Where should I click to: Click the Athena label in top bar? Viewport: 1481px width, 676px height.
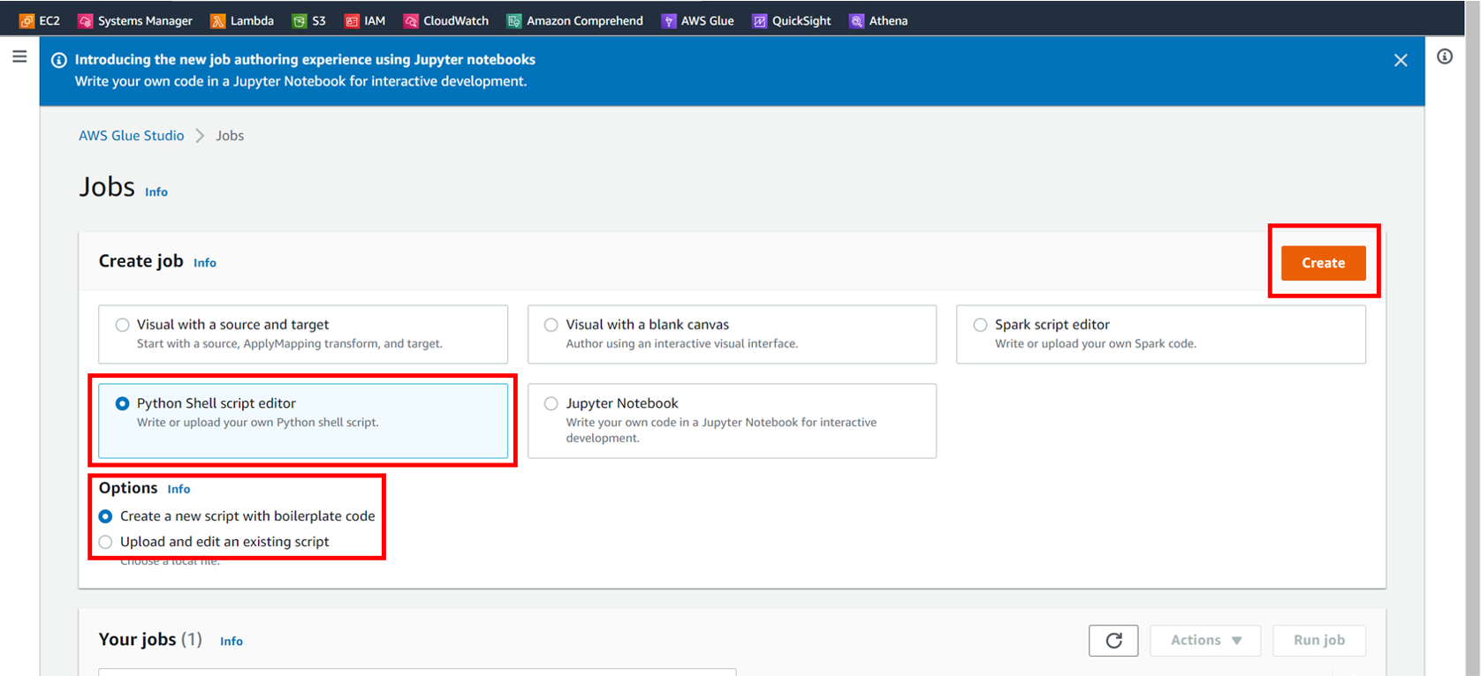pyautogui.click(x=888, y=20)
